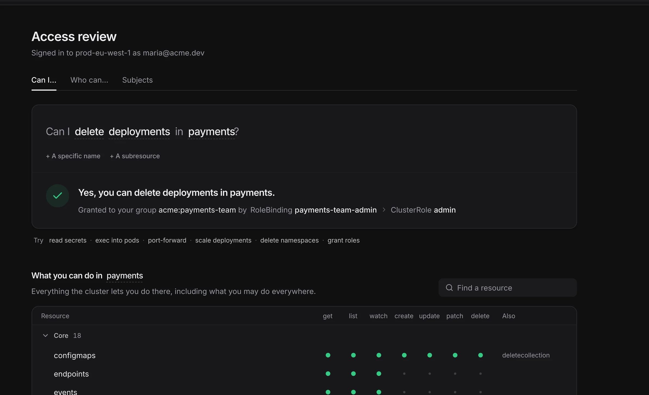Click the endpoints resource row
This screenshot has width=649, height=395.
(x=304, y=374)
